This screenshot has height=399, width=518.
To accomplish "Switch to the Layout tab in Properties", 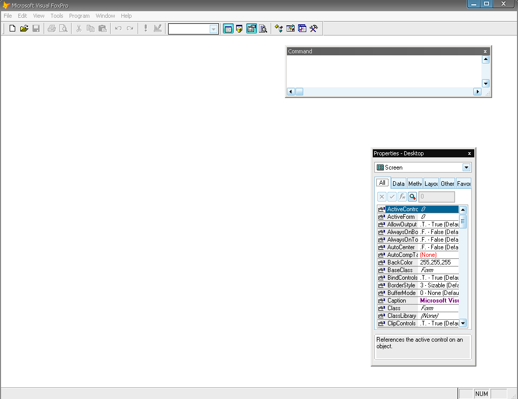I will tap(431, 184).
